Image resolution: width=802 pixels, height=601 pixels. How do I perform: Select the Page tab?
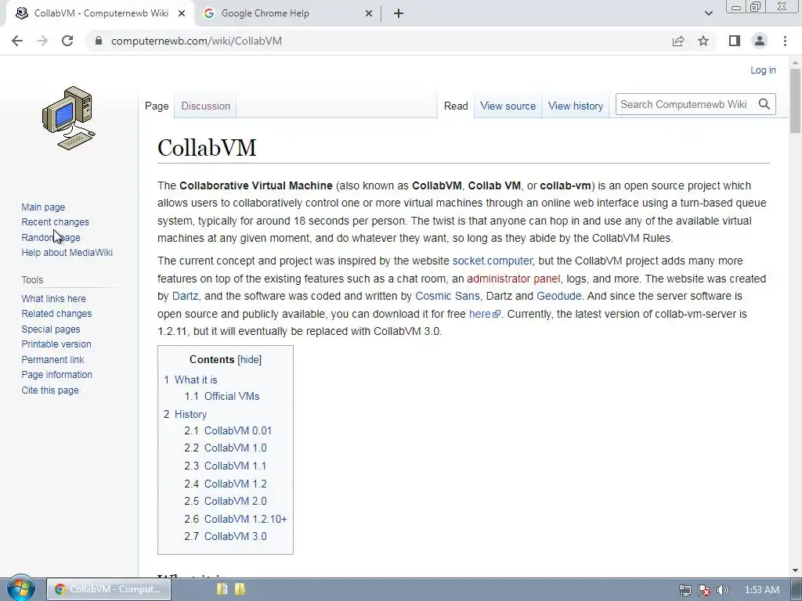pos(157,106)
